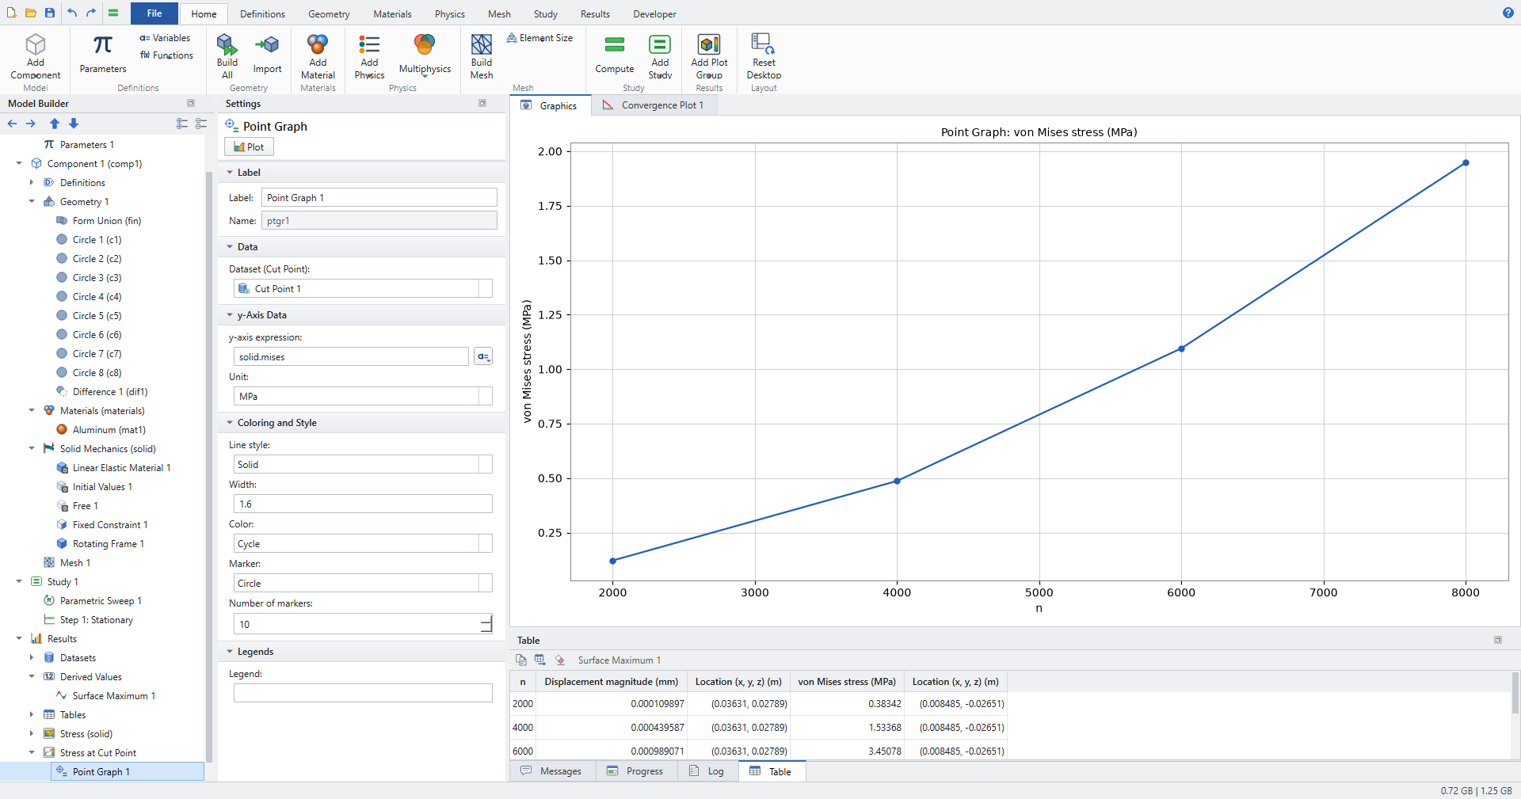Select Aluminum (mat1) in model tree
This screenshot has height=799, width=1521.
pyautogui.click(x=109, y=430)
